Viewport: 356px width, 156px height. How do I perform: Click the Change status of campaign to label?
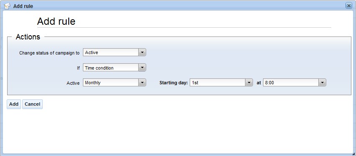tap(49, 53)
